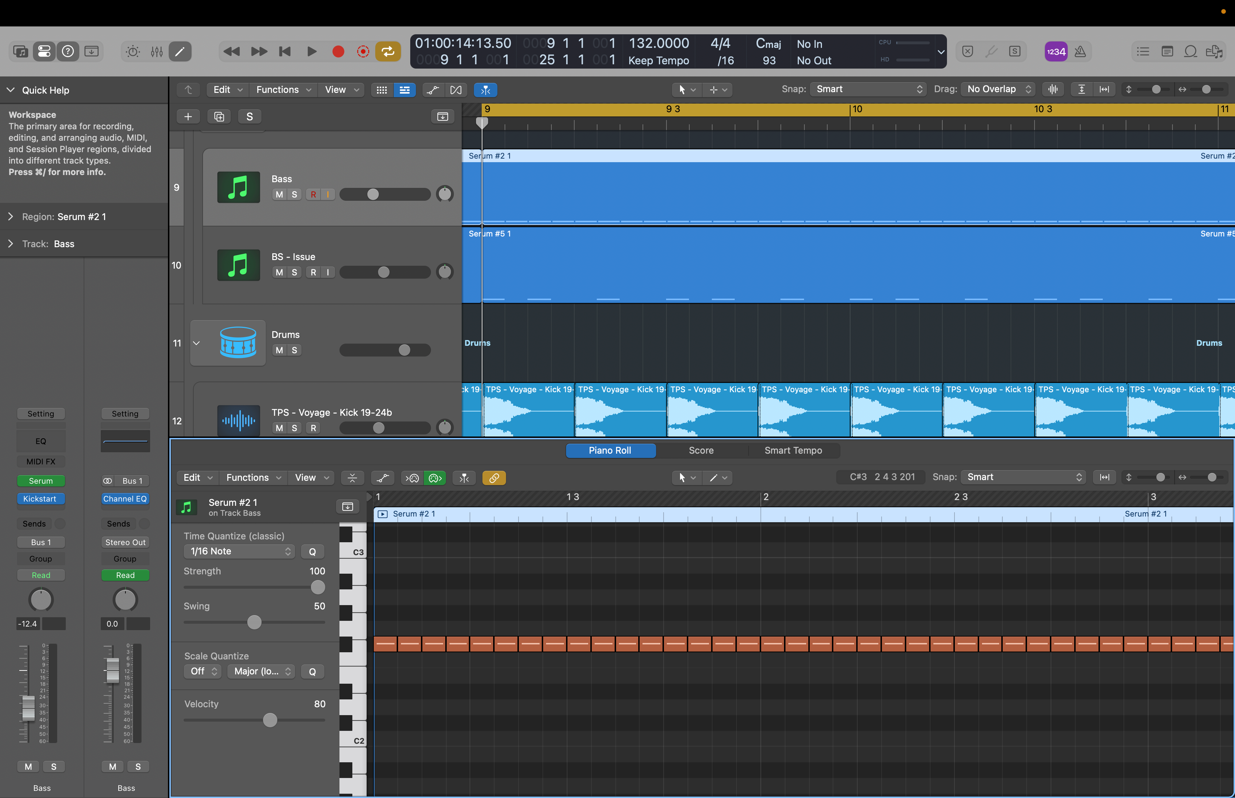Click the Time Quantize Q button
Viewport: 1235px width, 798px height.
click(x=313, y=551)
